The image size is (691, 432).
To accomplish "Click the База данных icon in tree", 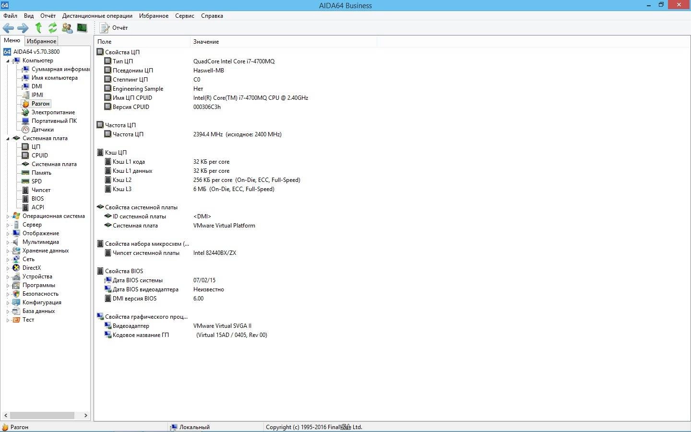I will click(16, 311).
